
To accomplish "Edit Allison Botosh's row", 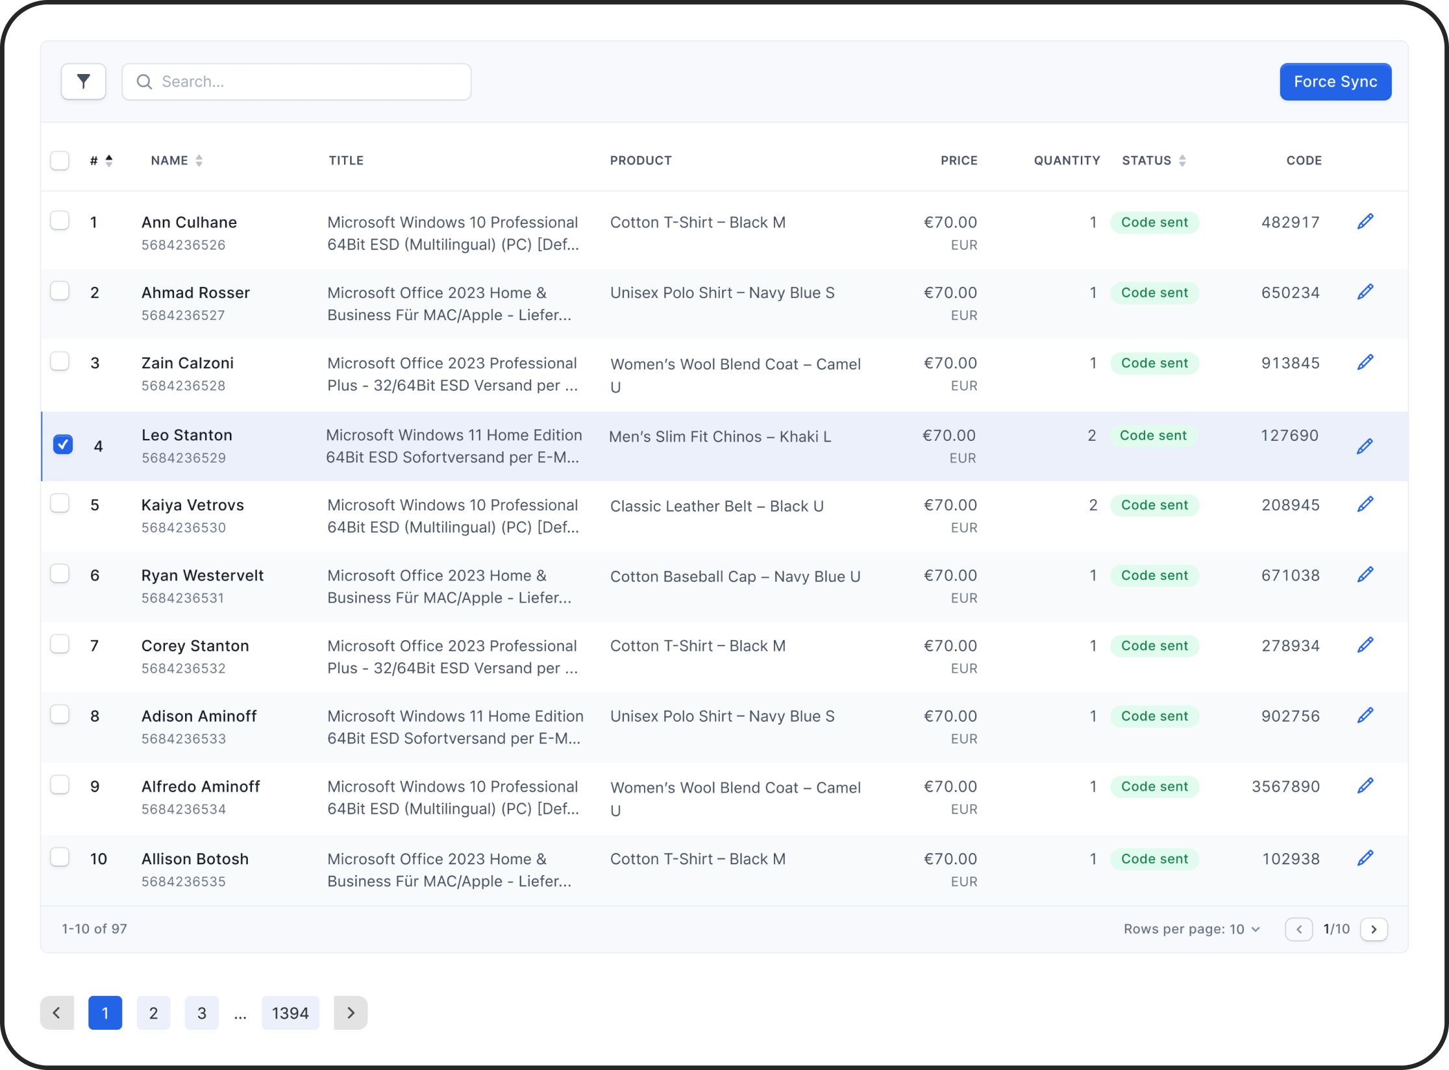I will 1365,858.
